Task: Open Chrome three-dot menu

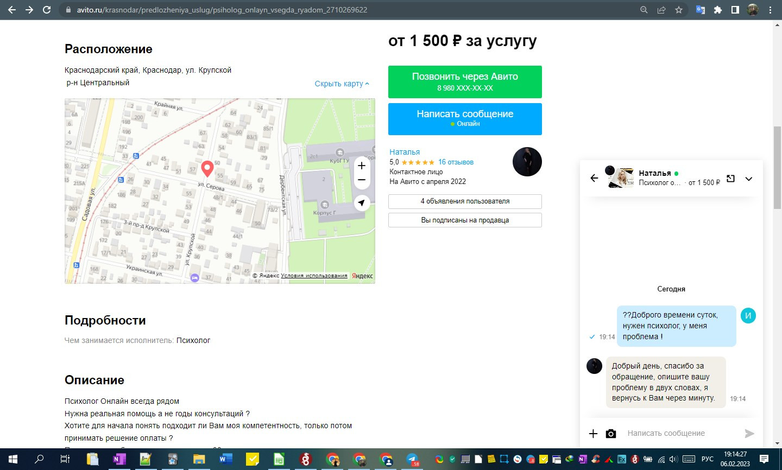Action: [x=770, y=10]
